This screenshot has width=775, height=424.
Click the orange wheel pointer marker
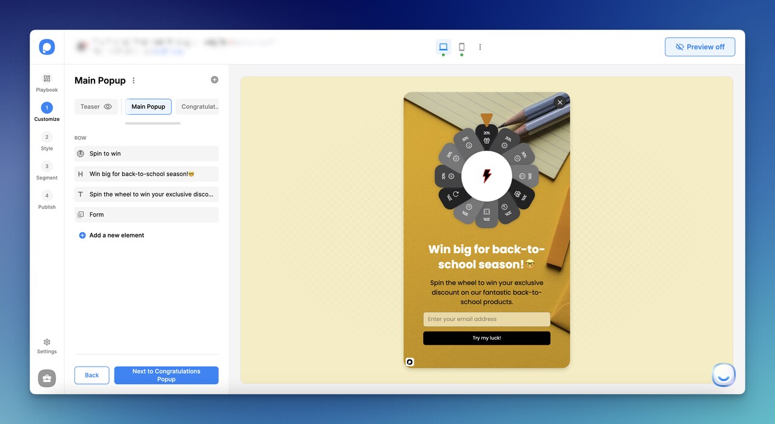(487, 119)
